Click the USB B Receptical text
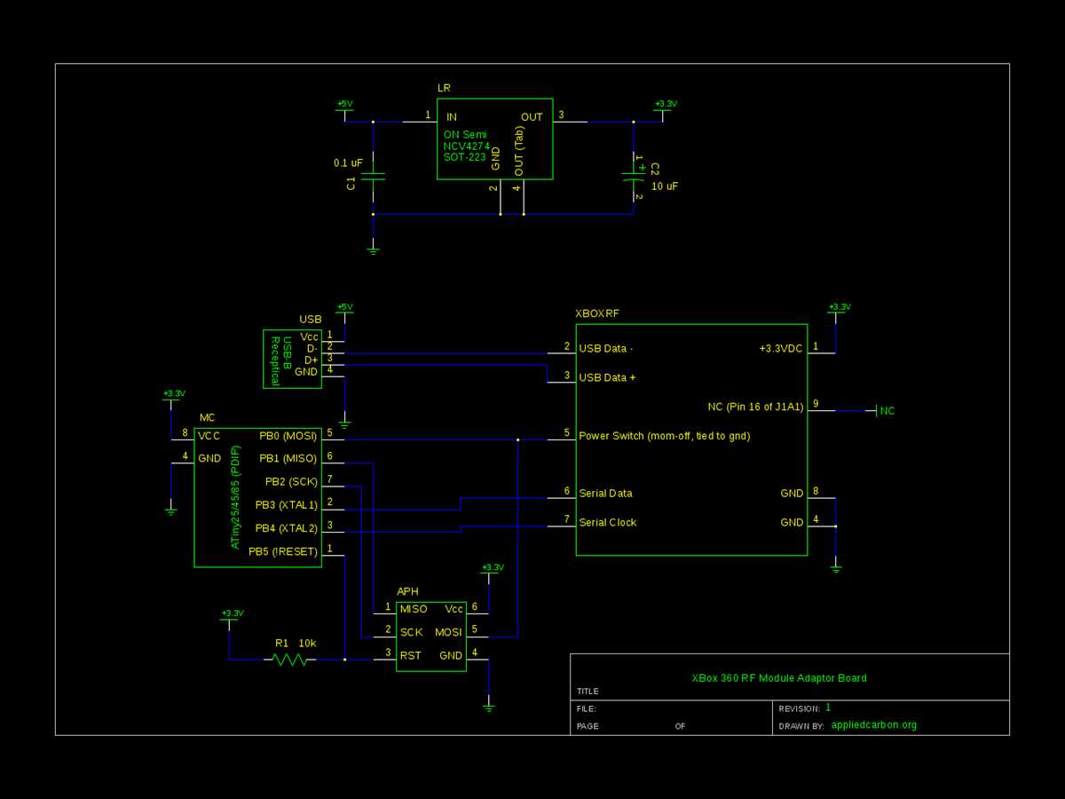1065x799 pixels. [281, 360]
